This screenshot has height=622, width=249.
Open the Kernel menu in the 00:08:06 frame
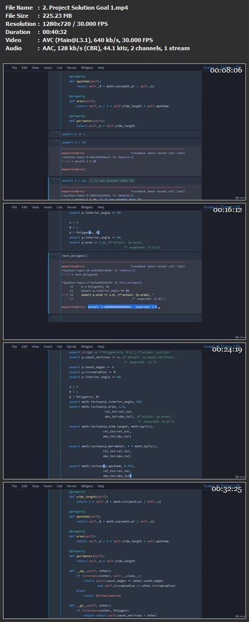pyautogui.click(x=71, y=67)
